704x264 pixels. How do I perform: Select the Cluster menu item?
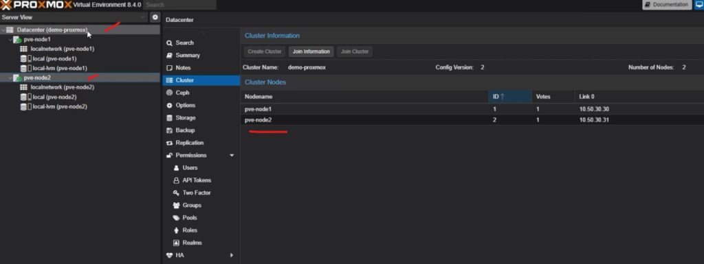point(201,80)
